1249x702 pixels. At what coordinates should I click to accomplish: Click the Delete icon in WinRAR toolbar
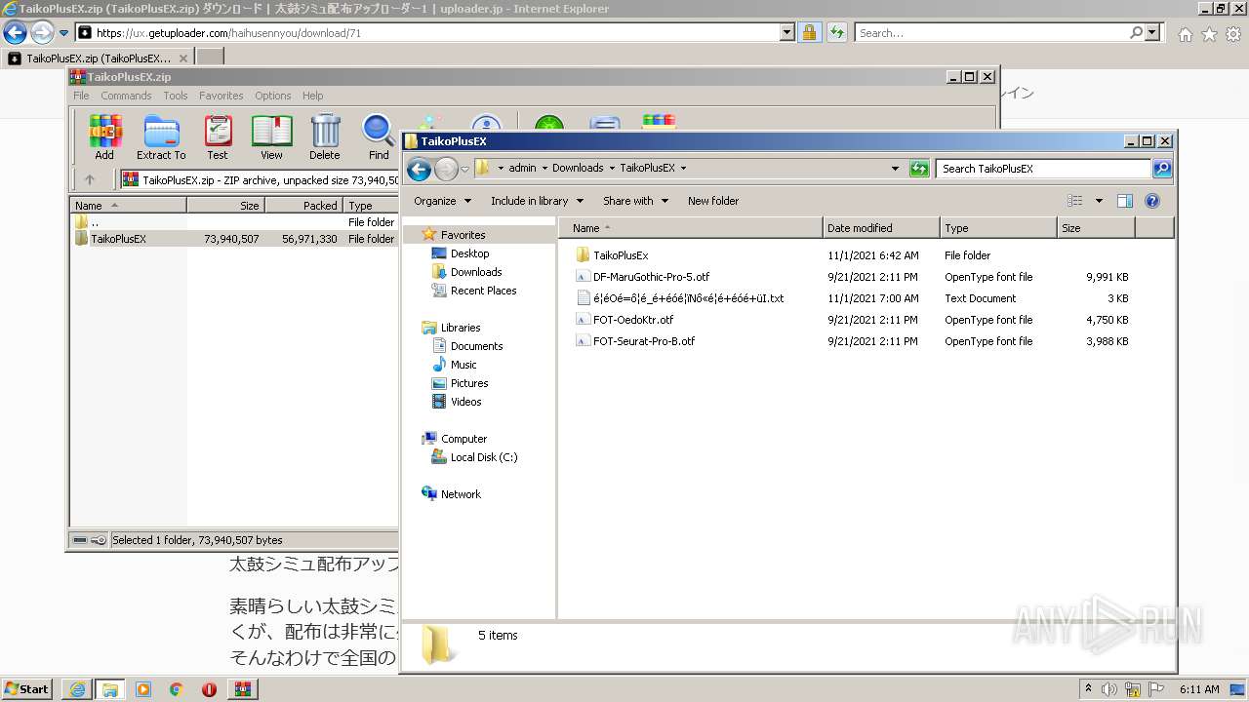(325, 136)
